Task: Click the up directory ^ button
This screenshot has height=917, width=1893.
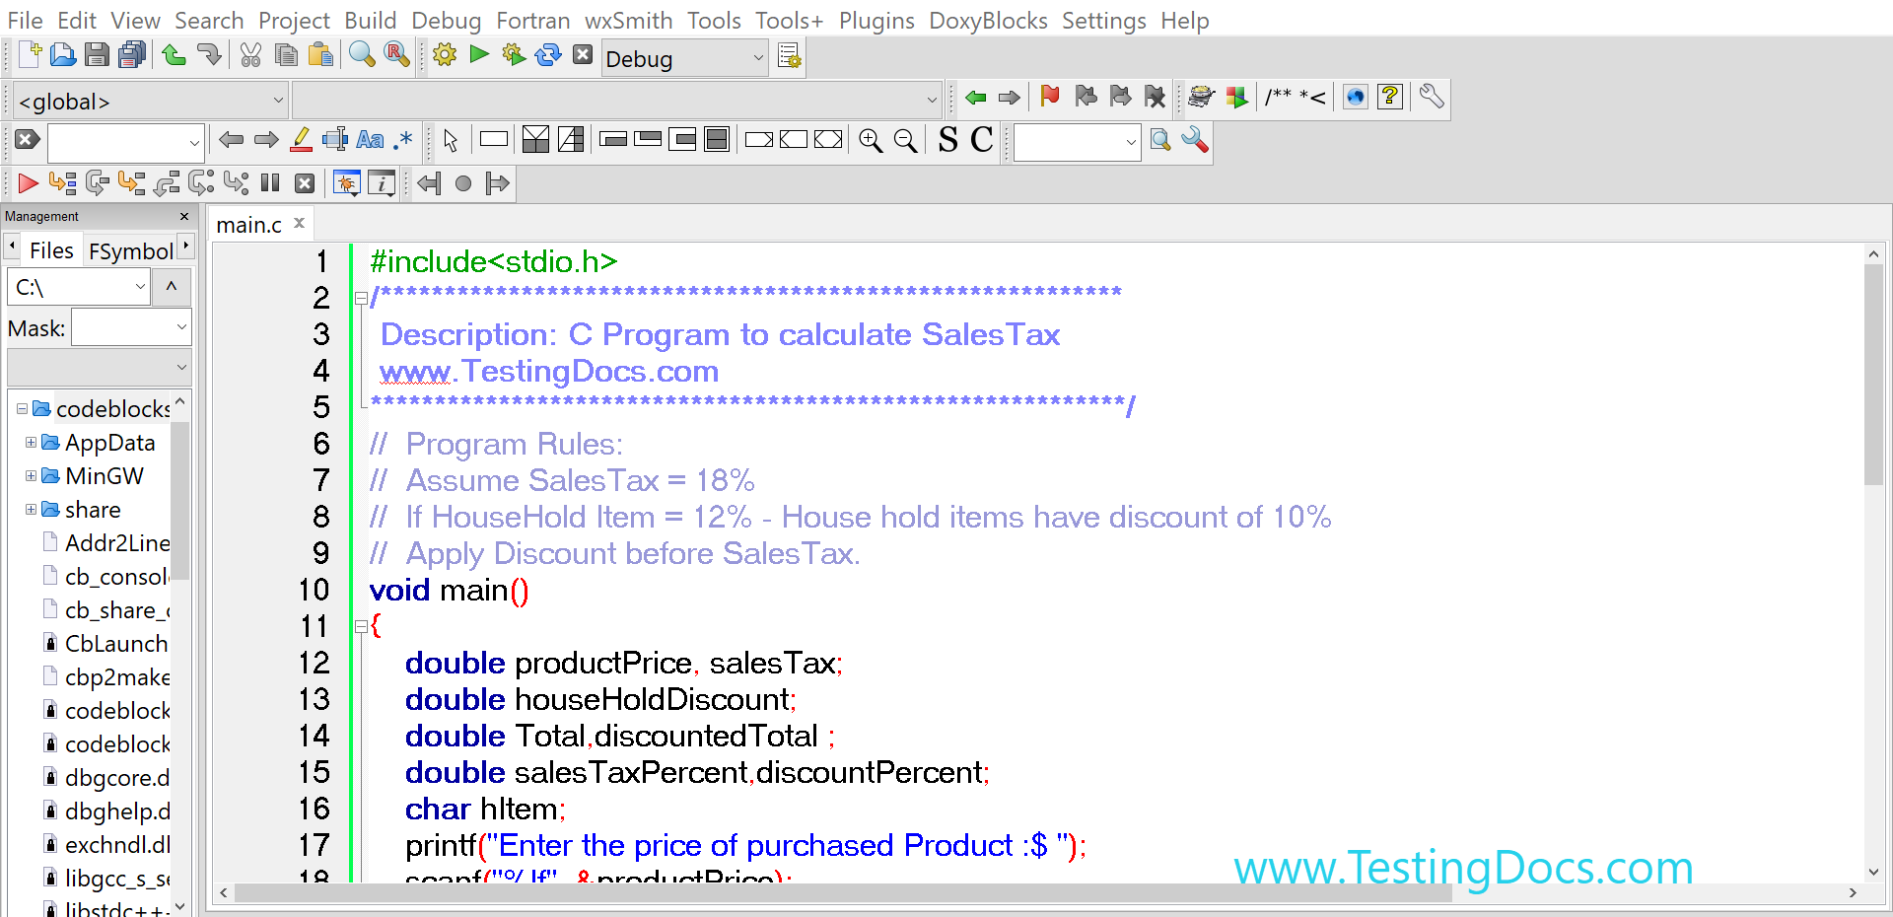Action: coord(172,287)
